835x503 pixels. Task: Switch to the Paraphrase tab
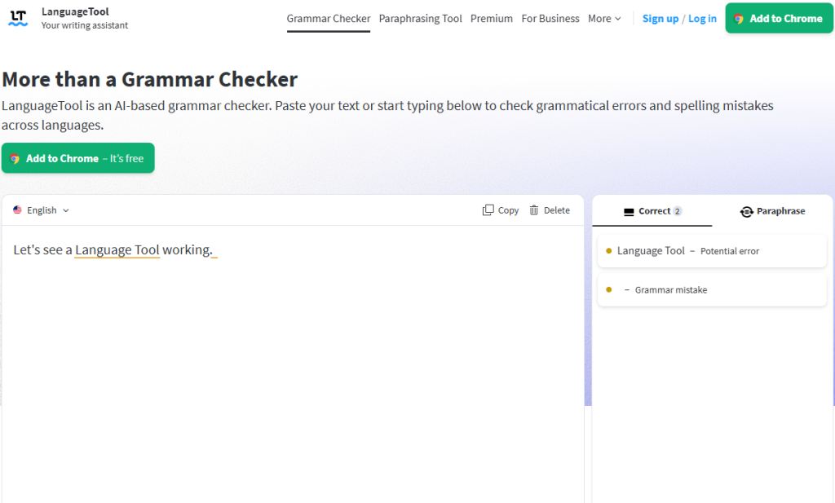(x=772, y=211)
